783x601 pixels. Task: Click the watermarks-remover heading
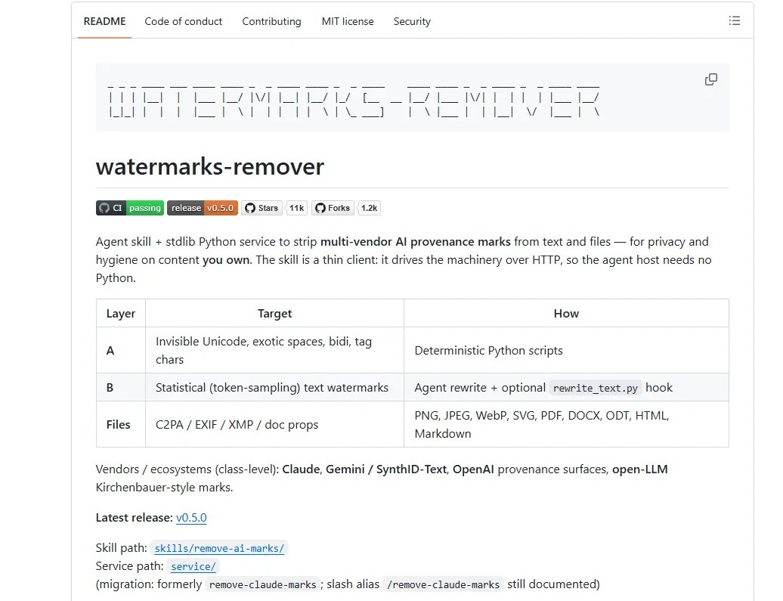click(210, 167)
